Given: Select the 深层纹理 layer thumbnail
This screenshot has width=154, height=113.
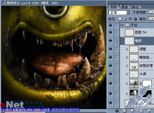Looking at the screenshot, I should [134, 66].
